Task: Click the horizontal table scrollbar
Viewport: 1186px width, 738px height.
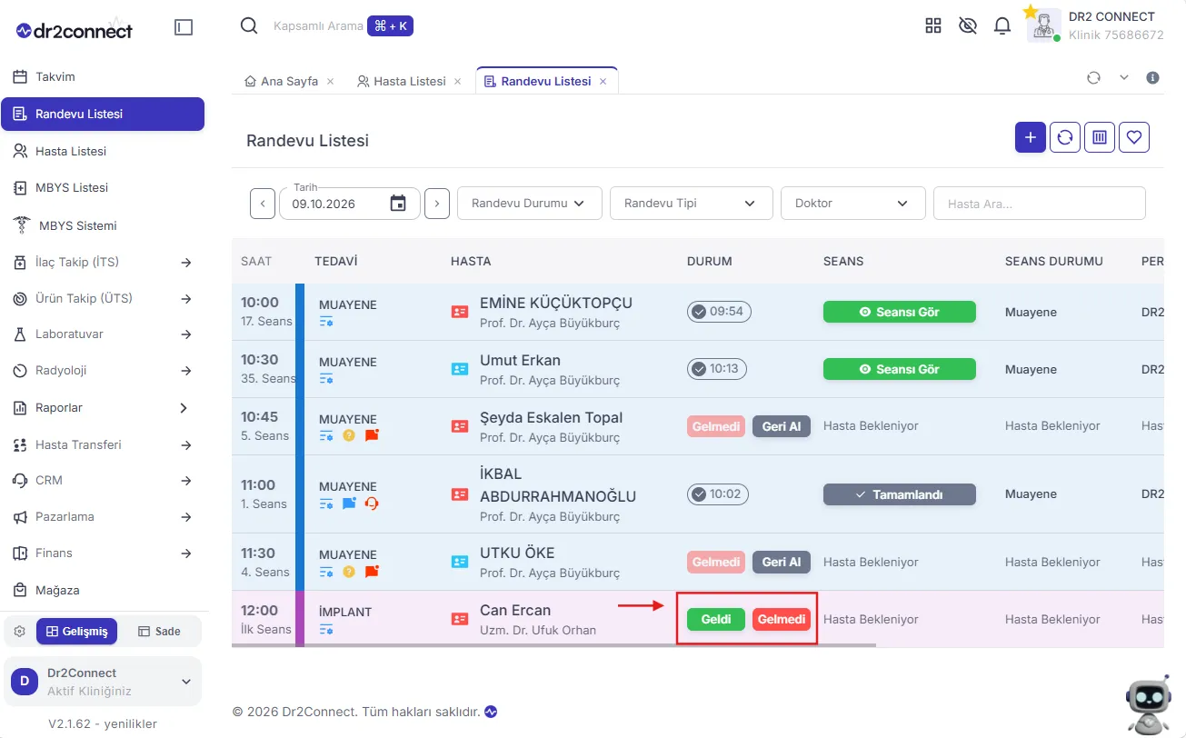Action: [x=553, y=645]
